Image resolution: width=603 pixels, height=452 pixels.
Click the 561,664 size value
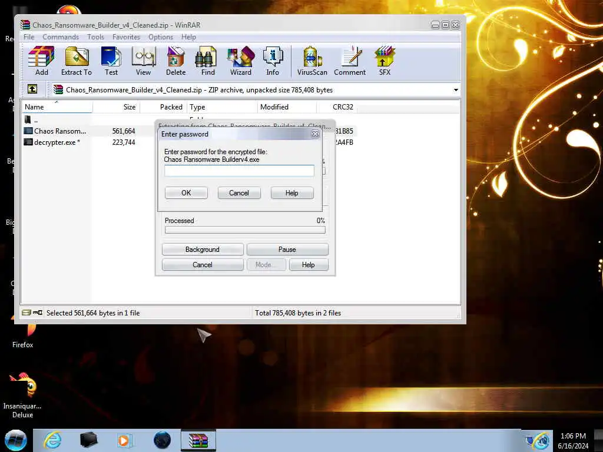pyautogui.click(x=124, y=131)
